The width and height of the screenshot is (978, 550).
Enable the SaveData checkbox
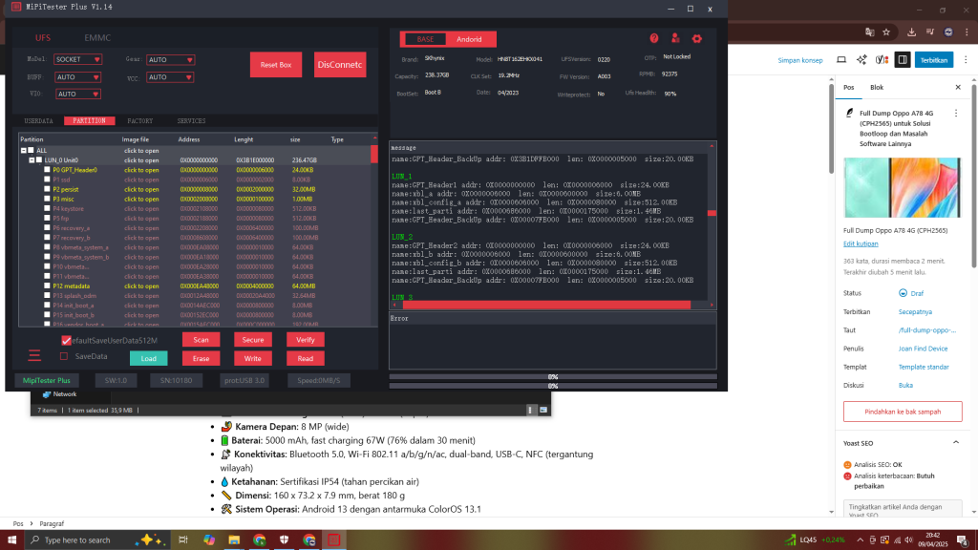click(x=64, y=356)
